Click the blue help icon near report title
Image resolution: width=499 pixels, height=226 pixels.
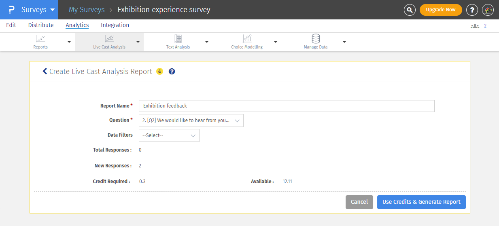coord(172,72)
